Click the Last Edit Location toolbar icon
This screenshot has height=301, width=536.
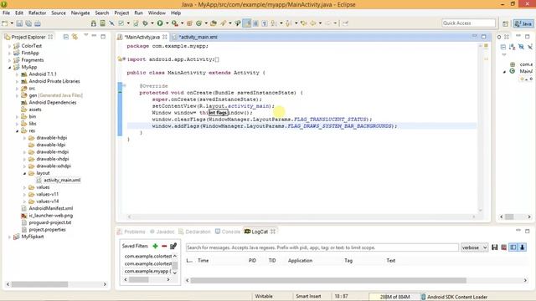pyautogui.click(x=303, y=23)
